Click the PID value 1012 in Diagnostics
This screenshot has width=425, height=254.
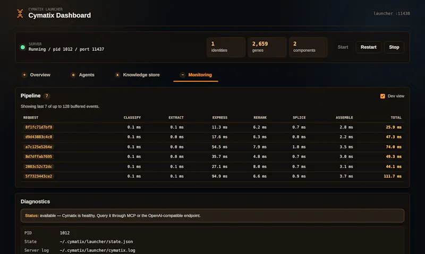pyautogui.click(x=64, y=233)
